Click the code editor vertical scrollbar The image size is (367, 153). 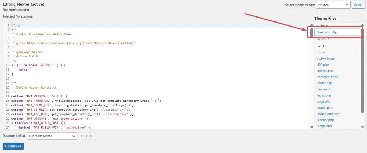[x=311, y=72]
